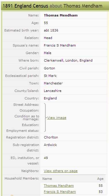Click the St Mark ecclesiastical parish value
109x196 pixels.
(x=50, y=76)
